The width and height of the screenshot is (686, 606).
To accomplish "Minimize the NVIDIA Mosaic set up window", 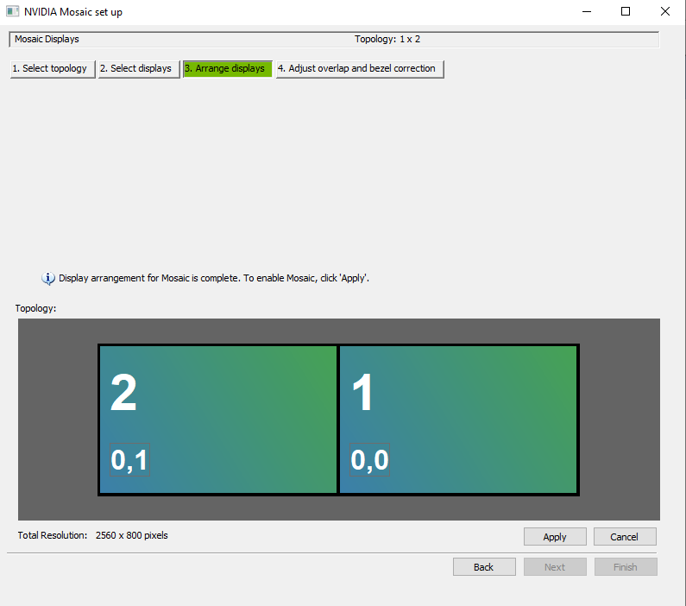I will coord(586,12).
